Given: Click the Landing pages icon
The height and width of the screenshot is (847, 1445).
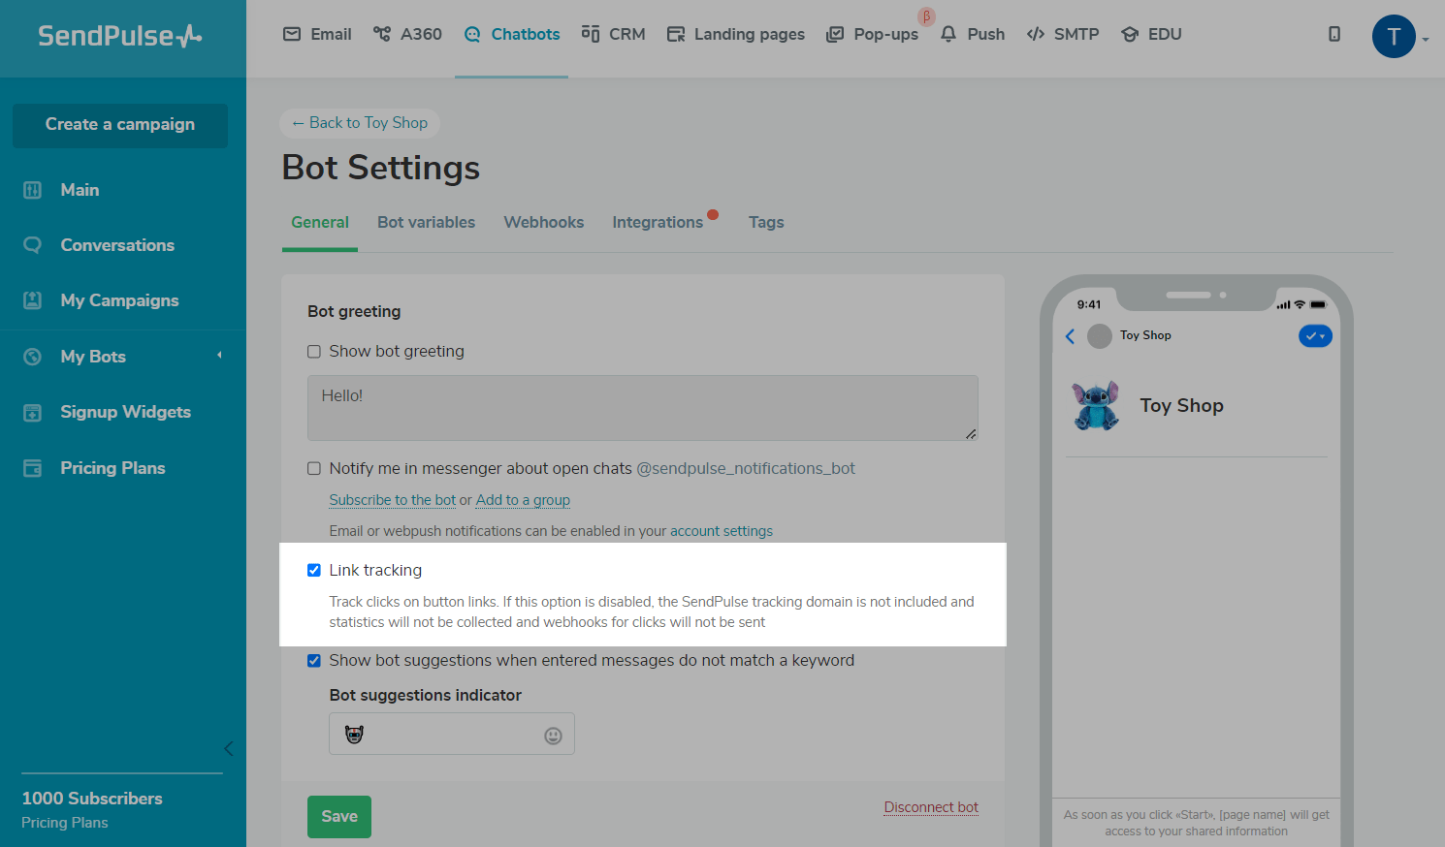Looking at the screenshot, I should [x=676, y=35].
